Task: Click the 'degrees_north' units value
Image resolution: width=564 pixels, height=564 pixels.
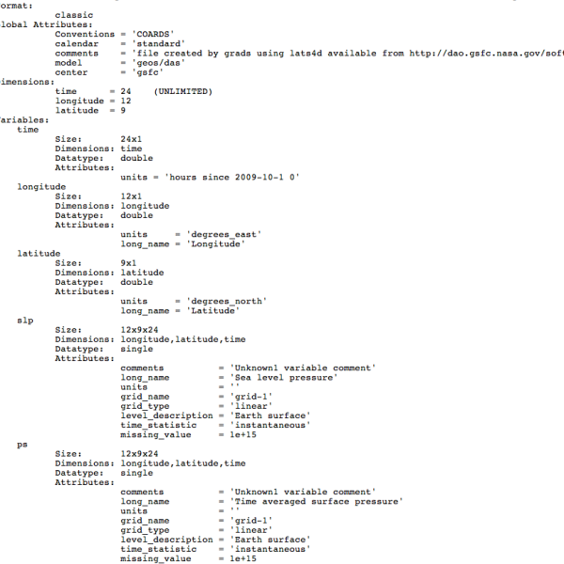Action: pos(227,301)
